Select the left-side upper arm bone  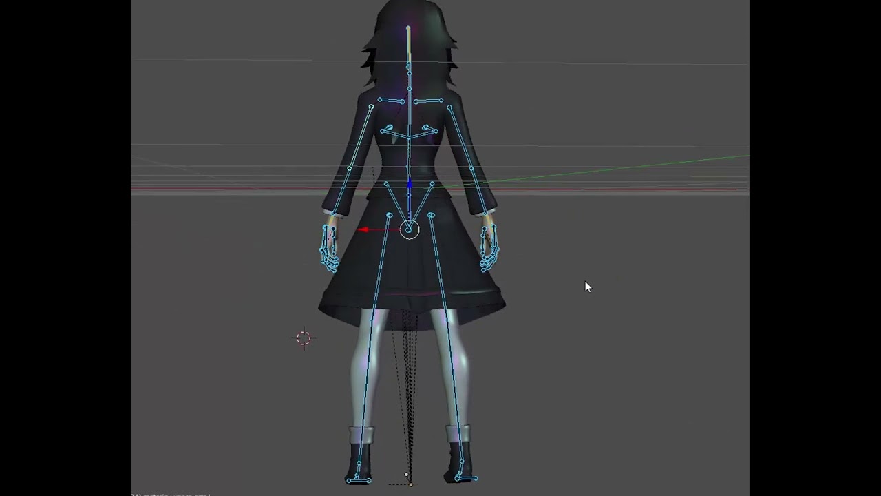click(x=361, y=137)
